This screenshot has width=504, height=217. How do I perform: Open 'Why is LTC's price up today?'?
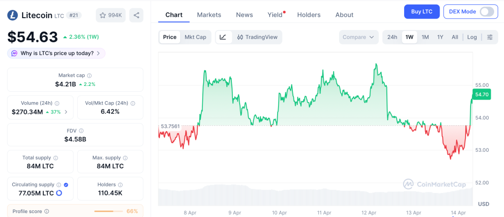click(x=57, y=53)
